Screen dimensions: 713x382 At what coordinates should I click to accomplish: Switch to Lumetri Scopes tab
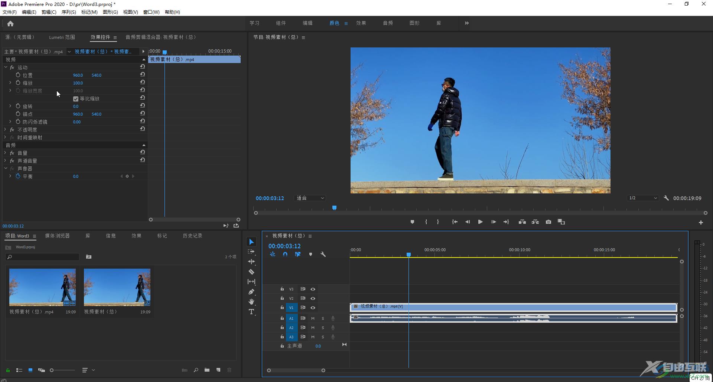62,37
